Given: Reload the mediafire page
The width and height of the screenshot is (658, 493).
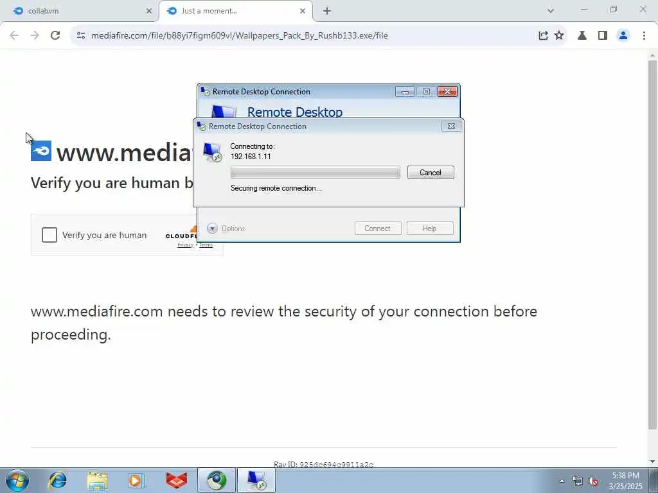Looking at the screenshot, I should pyautogui.click(x=55, y=36).
